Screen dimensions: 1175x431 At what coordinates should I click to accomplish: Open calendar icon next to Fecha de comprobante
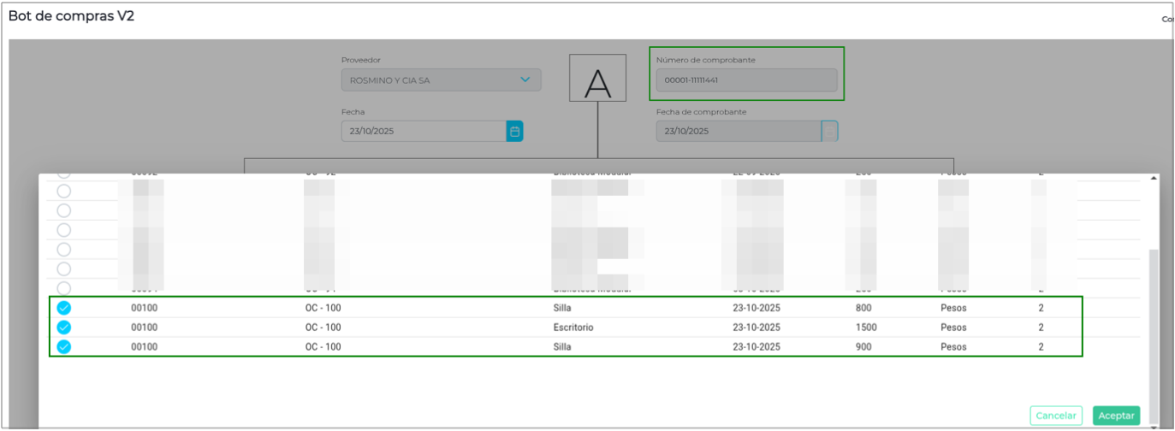point(829,132)
